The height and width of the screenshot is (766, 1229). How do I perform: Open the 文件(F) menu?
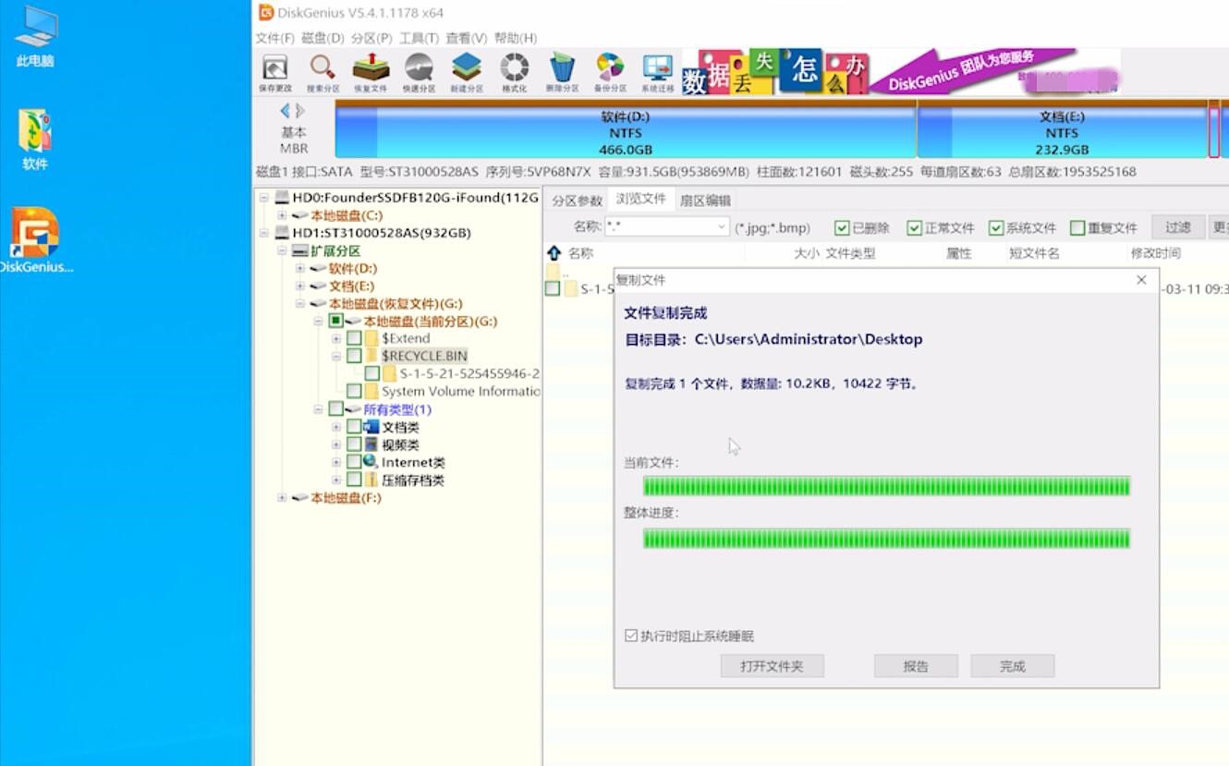click(x=274, y=38)
